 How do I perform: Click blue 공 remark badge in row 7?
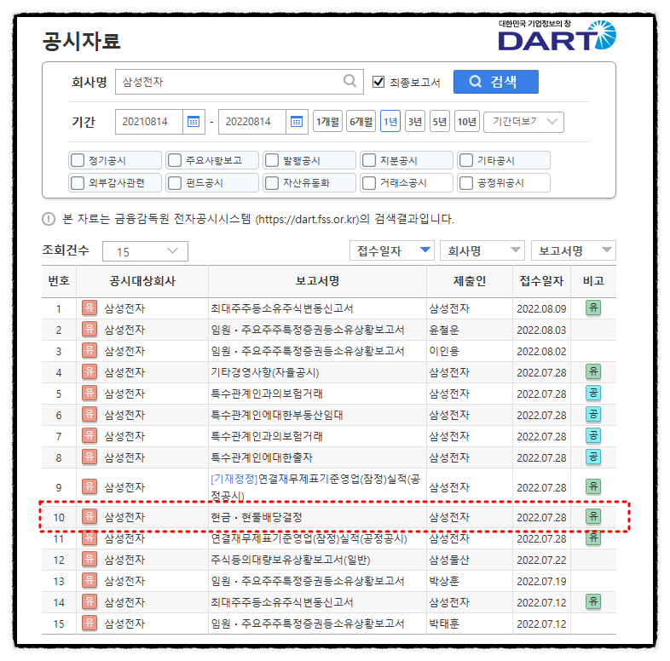click(593, 435)
